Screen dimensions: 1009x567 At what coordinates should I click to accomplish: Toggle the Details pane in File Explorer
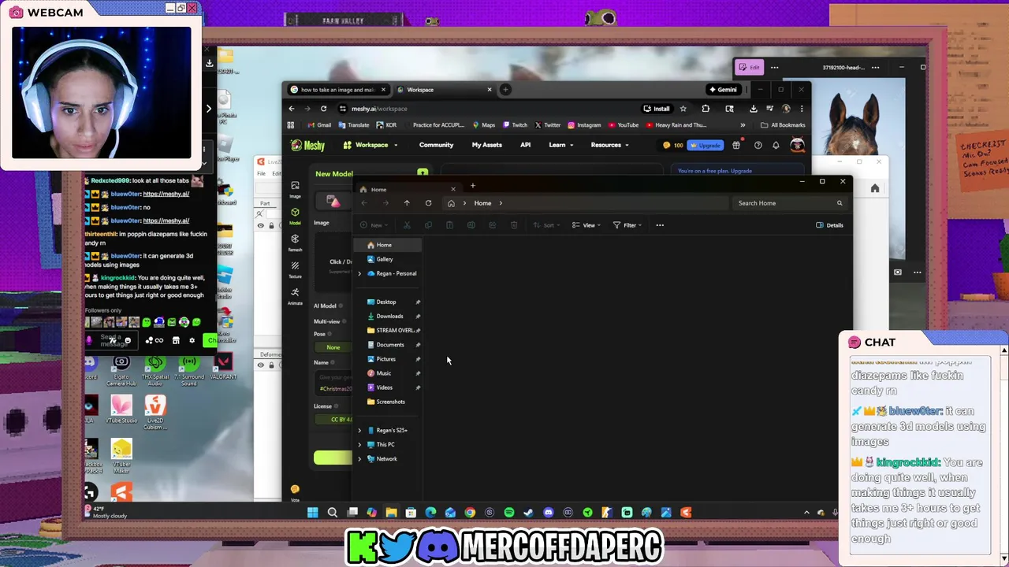coord(829,225)
